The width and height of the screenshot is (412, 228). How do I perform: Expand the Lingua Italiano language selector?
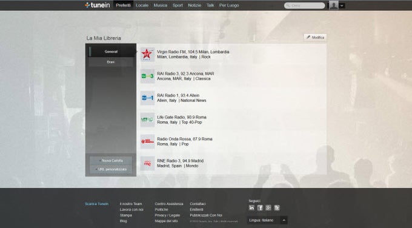click(x=267, y=220)
